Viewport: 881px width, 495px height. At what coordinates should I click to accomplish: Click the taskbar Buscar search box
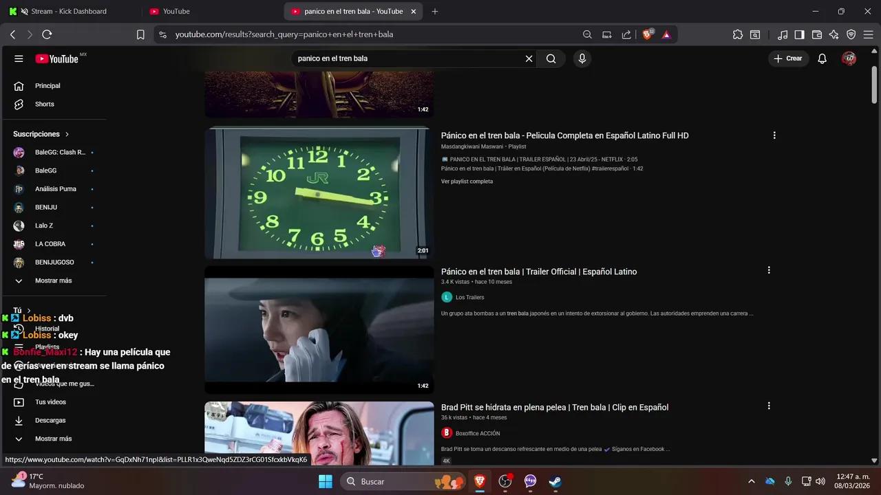point(403,481)
